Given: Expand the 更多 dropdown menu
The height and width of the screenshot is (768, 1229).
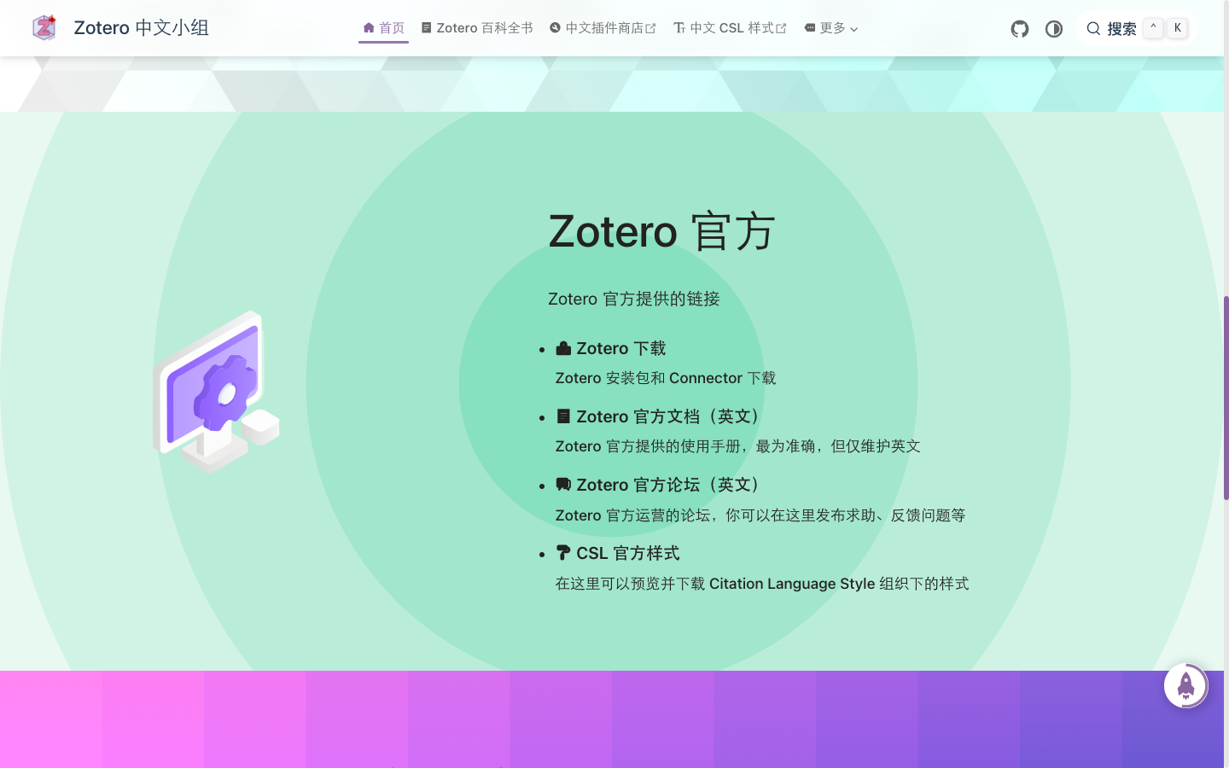Looking at the screenshot, I should [x=830, y=26].
